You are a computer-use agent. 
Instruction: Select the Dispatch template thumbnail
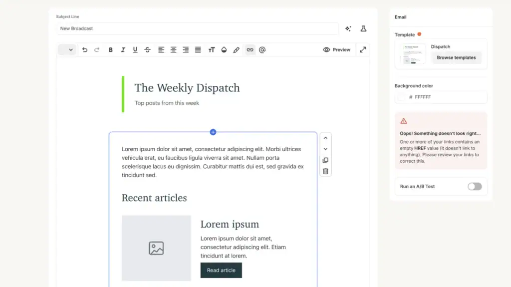click(x=413, y=53)
